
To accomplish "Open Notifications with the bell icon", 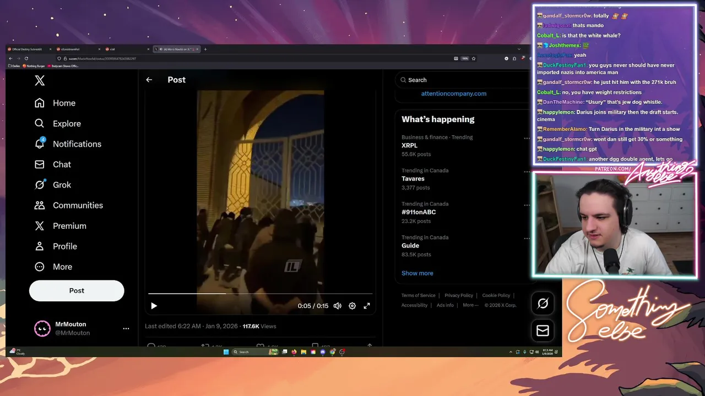I will (x=68, y=144).
